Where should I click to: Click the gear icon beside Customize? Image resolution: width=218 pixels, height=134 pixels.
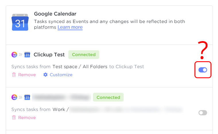tap(45, 75)
